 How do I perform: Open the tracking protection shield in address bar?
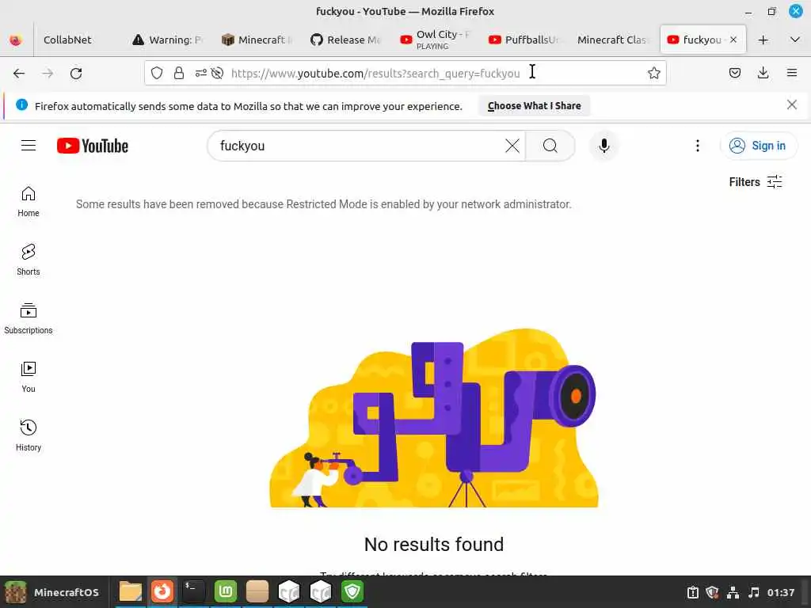coord(157,73)
